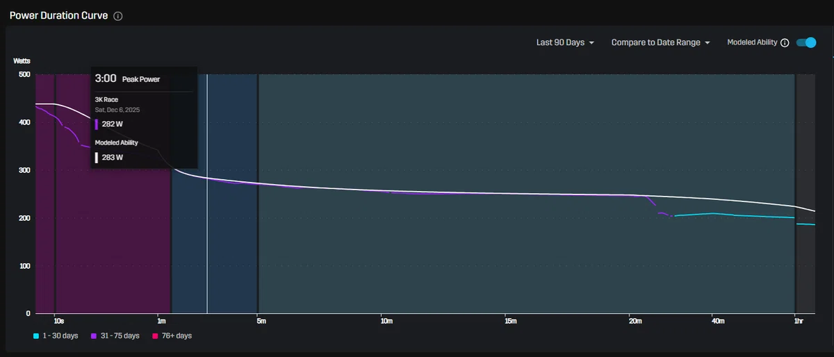The width and height of the screenshot is (834, 357).
Task: Click the 282 W value in tooltip
Action: [112, 124]
